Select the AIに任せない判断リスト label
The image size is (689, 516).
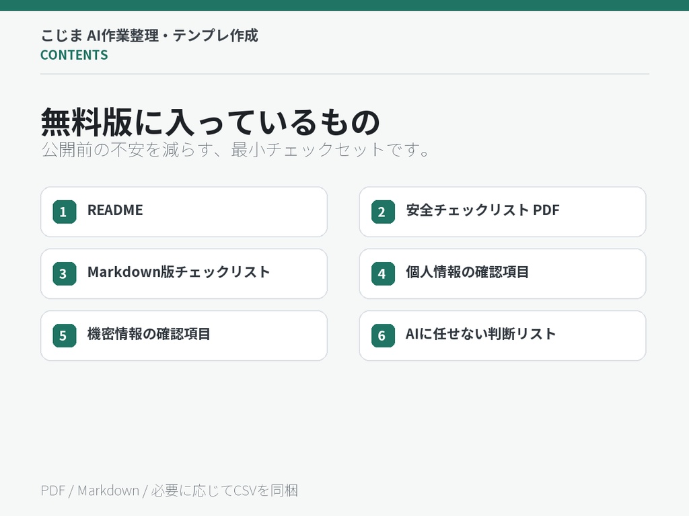coord(480,334)
